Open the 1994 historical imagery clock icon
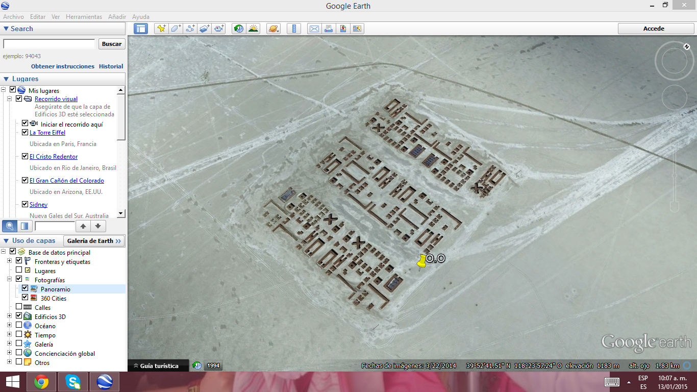697x392 pixels. [x=197, y=365]
